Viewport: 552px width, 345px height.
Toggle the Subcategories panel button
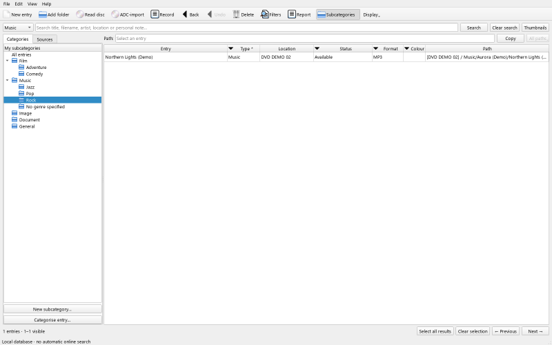tap(338, 14)
